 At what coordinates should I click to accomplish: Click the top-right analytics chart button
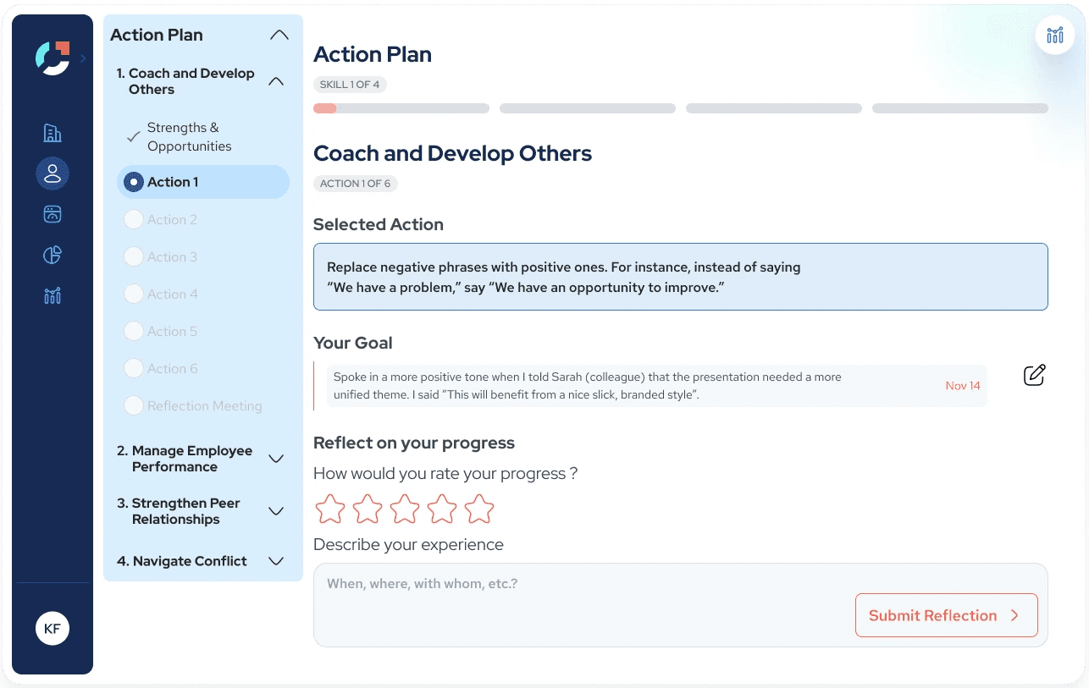pos(1054,36)
